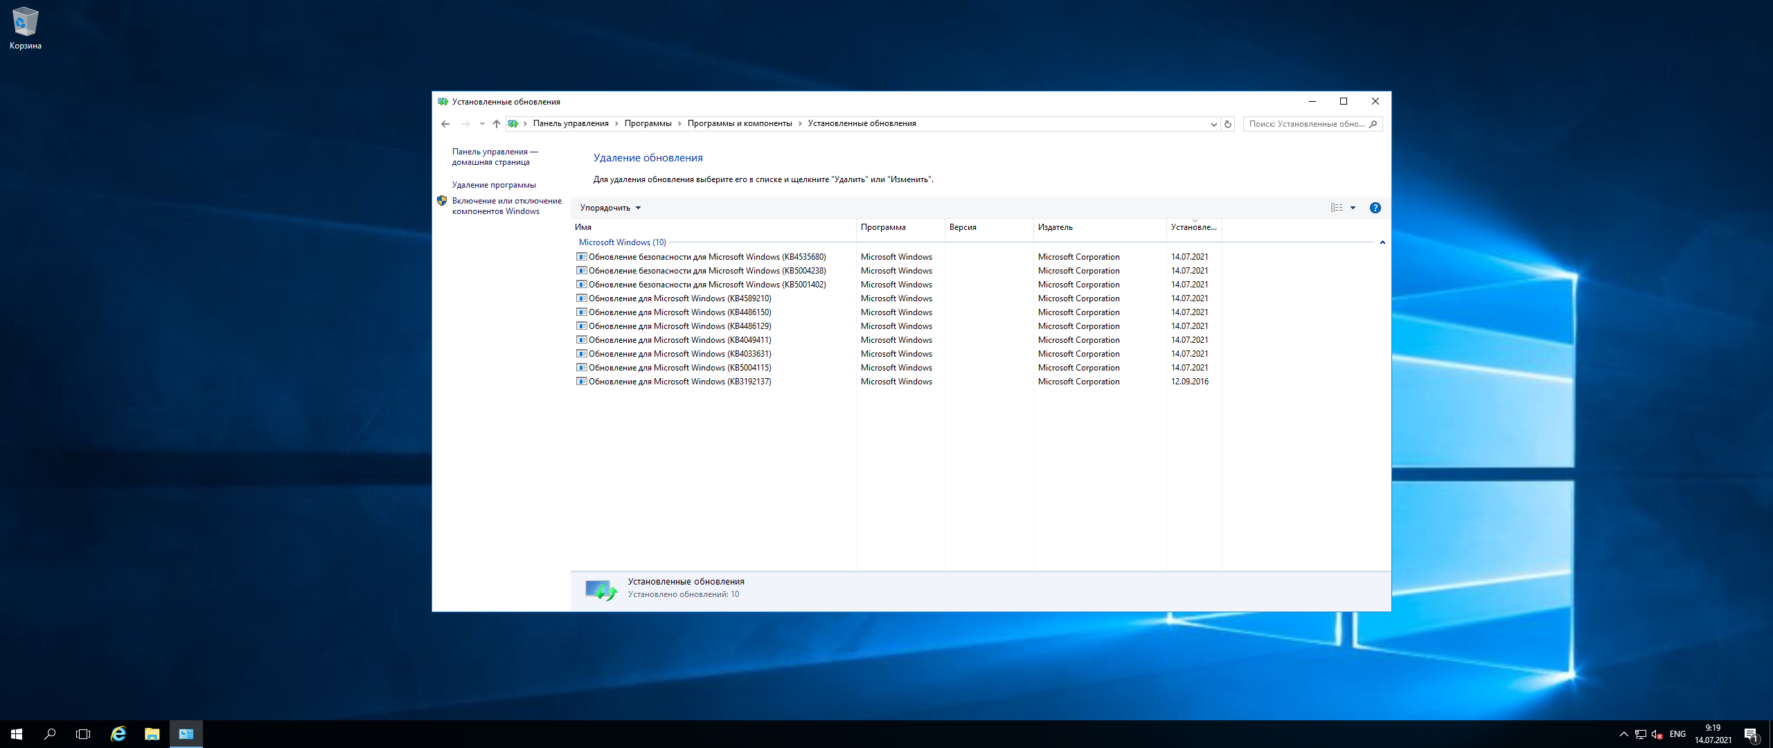The width and height of the screenshot is (1773, 748).
Task: Click the installed updates icon in details pane
Action: tap(600, 590)
